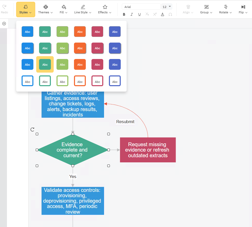
Task: Insert a special symbol via omega icon
Action: coord(170,14)
